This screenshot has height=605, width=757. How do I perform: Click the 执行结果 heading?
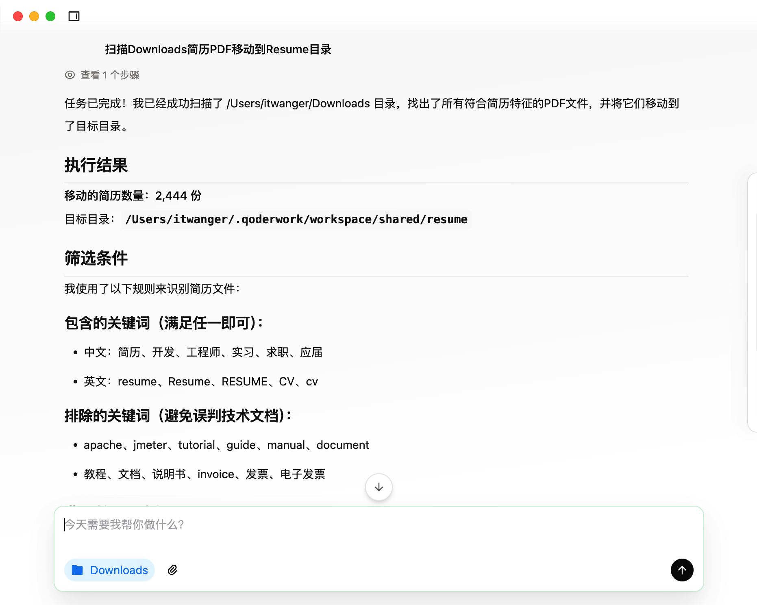(x=96, y=165)
